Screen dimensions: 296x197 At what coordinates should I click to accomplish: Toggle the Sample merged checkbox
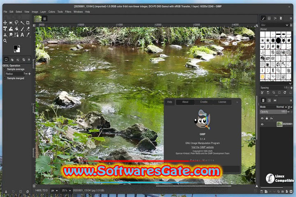tap(5, 78)
